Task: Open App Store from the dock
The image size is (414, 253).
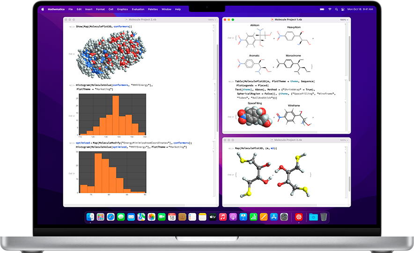Action: (274, 217)
